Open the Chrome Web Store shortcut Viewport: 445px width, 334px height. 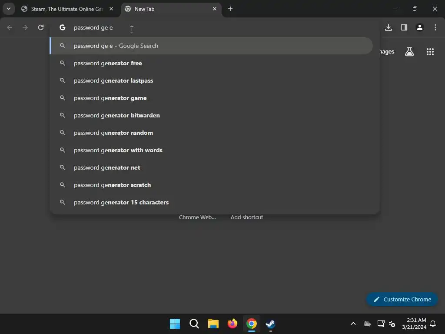[197, 217]
